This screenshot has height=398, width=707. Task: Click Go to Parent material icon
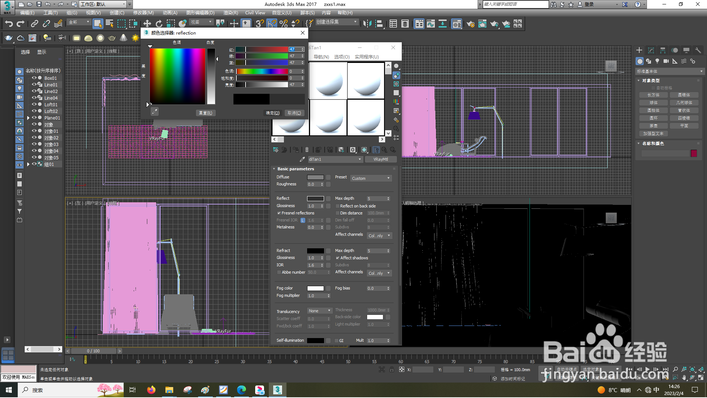[x=384, y=150]
